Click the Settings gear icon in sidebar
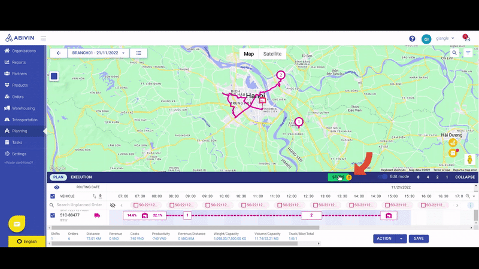This screenshot has height=269, width=479. (7, 154)
